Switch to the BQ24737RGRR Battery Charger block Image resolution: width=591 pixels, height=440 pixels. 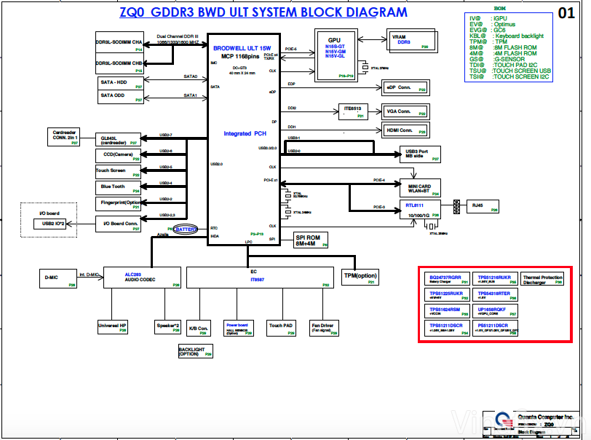(x=445, y=278)
